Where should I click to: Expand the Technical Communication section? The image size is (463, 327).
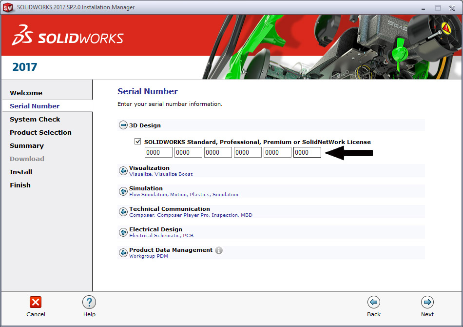click(123, 212)
